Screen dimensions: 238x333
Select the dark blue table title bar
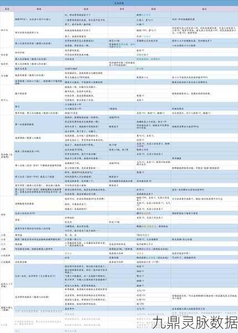click(x=119, y=3)
